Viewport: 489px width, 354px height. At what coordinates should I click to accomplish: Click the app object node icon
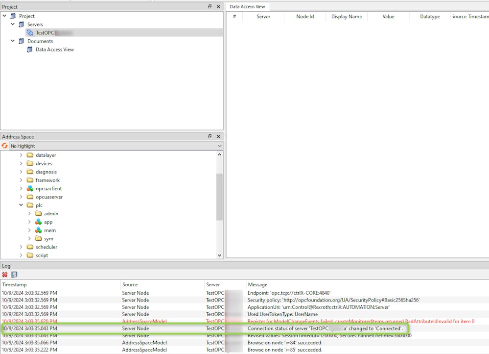click(x=38, y=222)
